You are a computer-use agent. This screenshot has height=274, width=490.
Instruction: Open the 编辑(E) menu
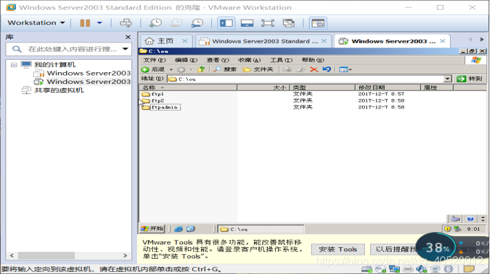tap(186, 60)
